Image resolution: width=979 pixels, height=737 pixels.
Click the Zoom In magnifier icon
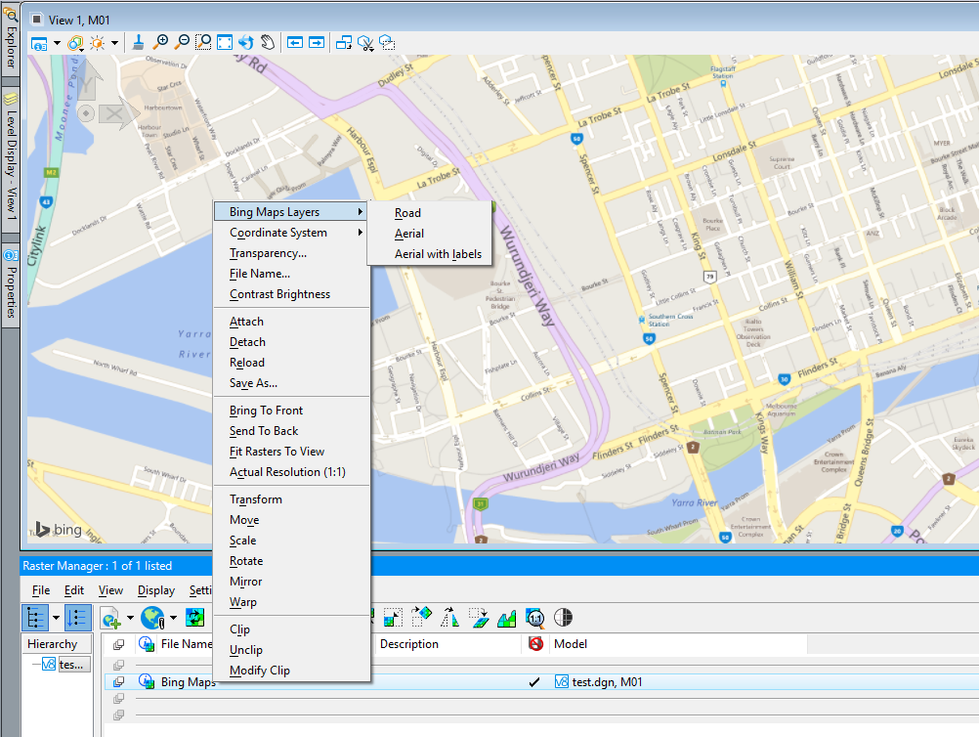point(161,43)
